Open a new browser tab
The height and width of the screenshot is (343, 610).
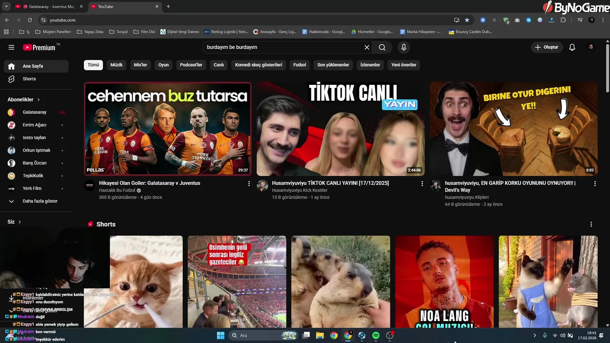coord(168,7)
